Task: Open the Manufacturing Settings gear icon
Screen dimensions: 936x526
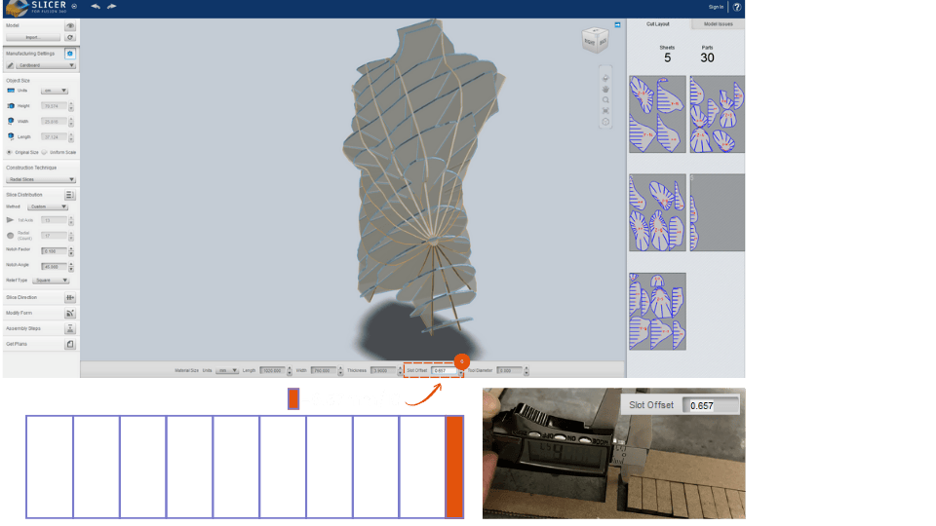Action: pyautogui.click(x=70, y=54)
